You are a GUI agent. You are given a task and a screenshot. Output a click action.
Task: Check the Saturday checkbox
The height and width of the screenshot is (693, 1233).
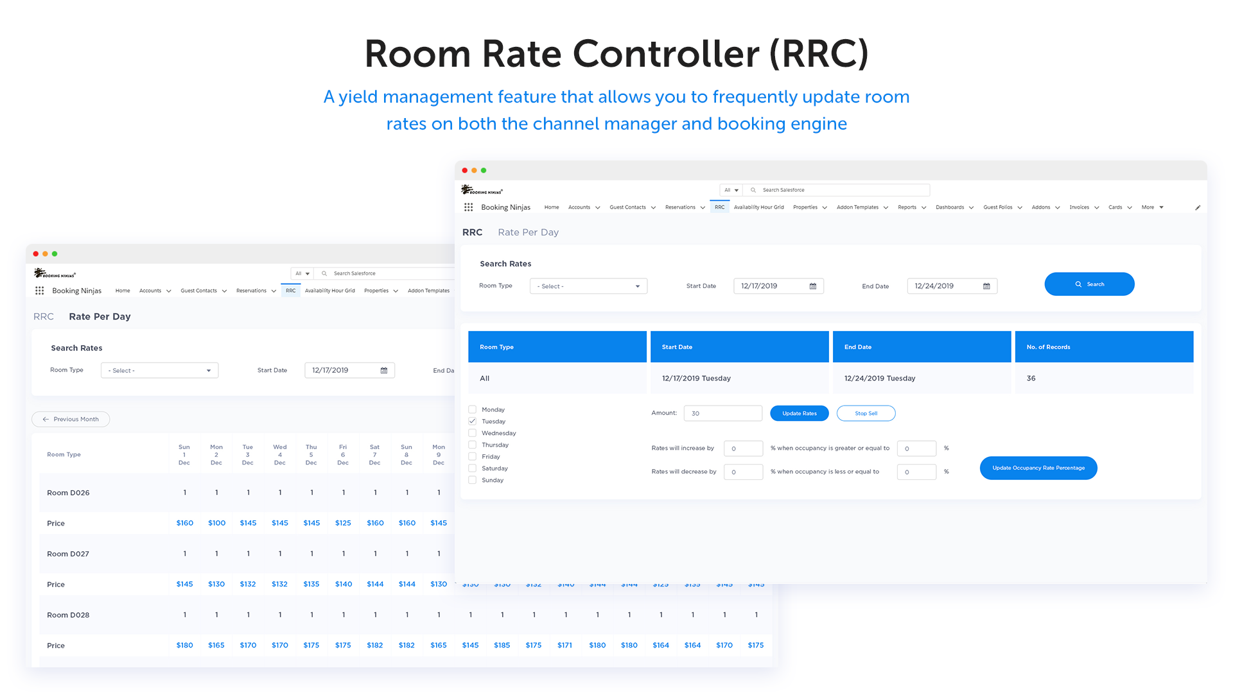coord(473,468)
